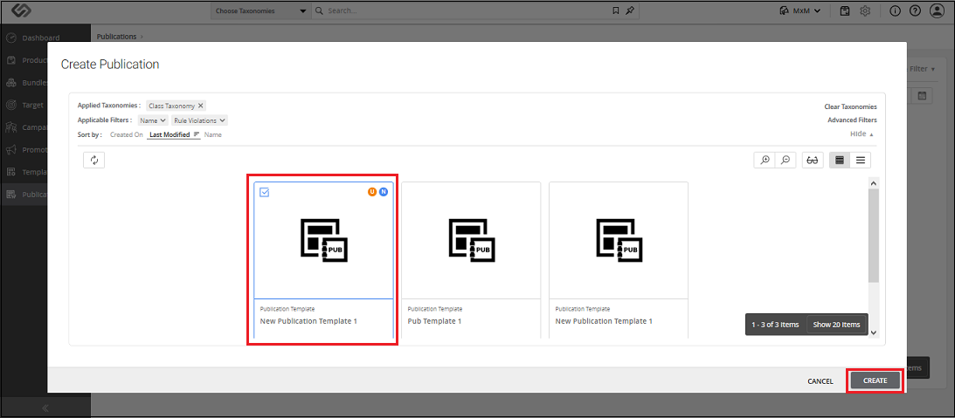Collapse the sidebar with the double chevron
955x418 pixels.
pyautogui.click(x=45, y=408)
